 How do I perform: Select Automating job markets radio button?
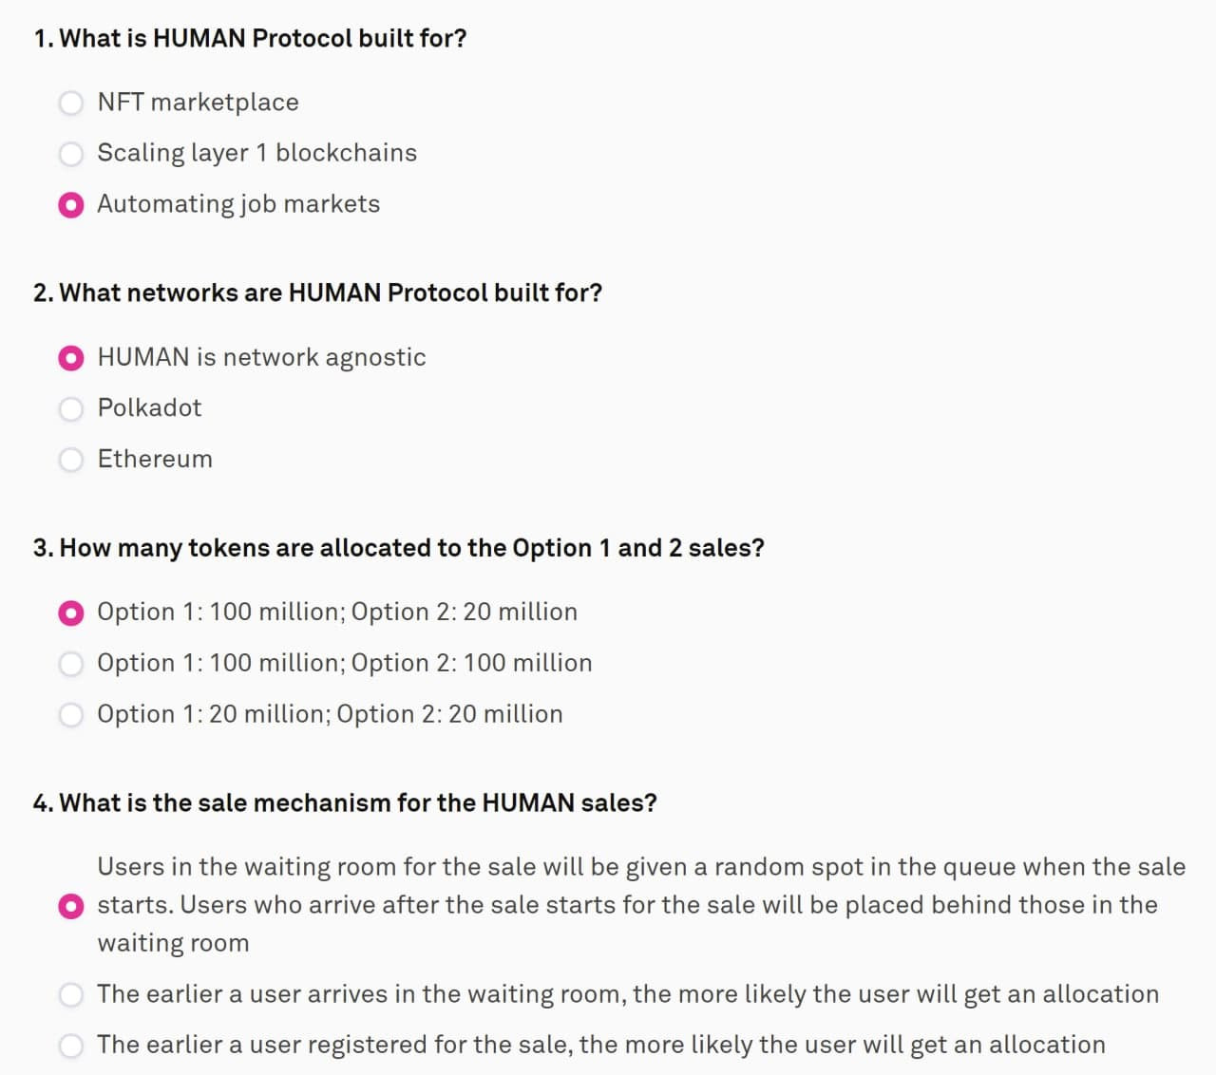71,205
